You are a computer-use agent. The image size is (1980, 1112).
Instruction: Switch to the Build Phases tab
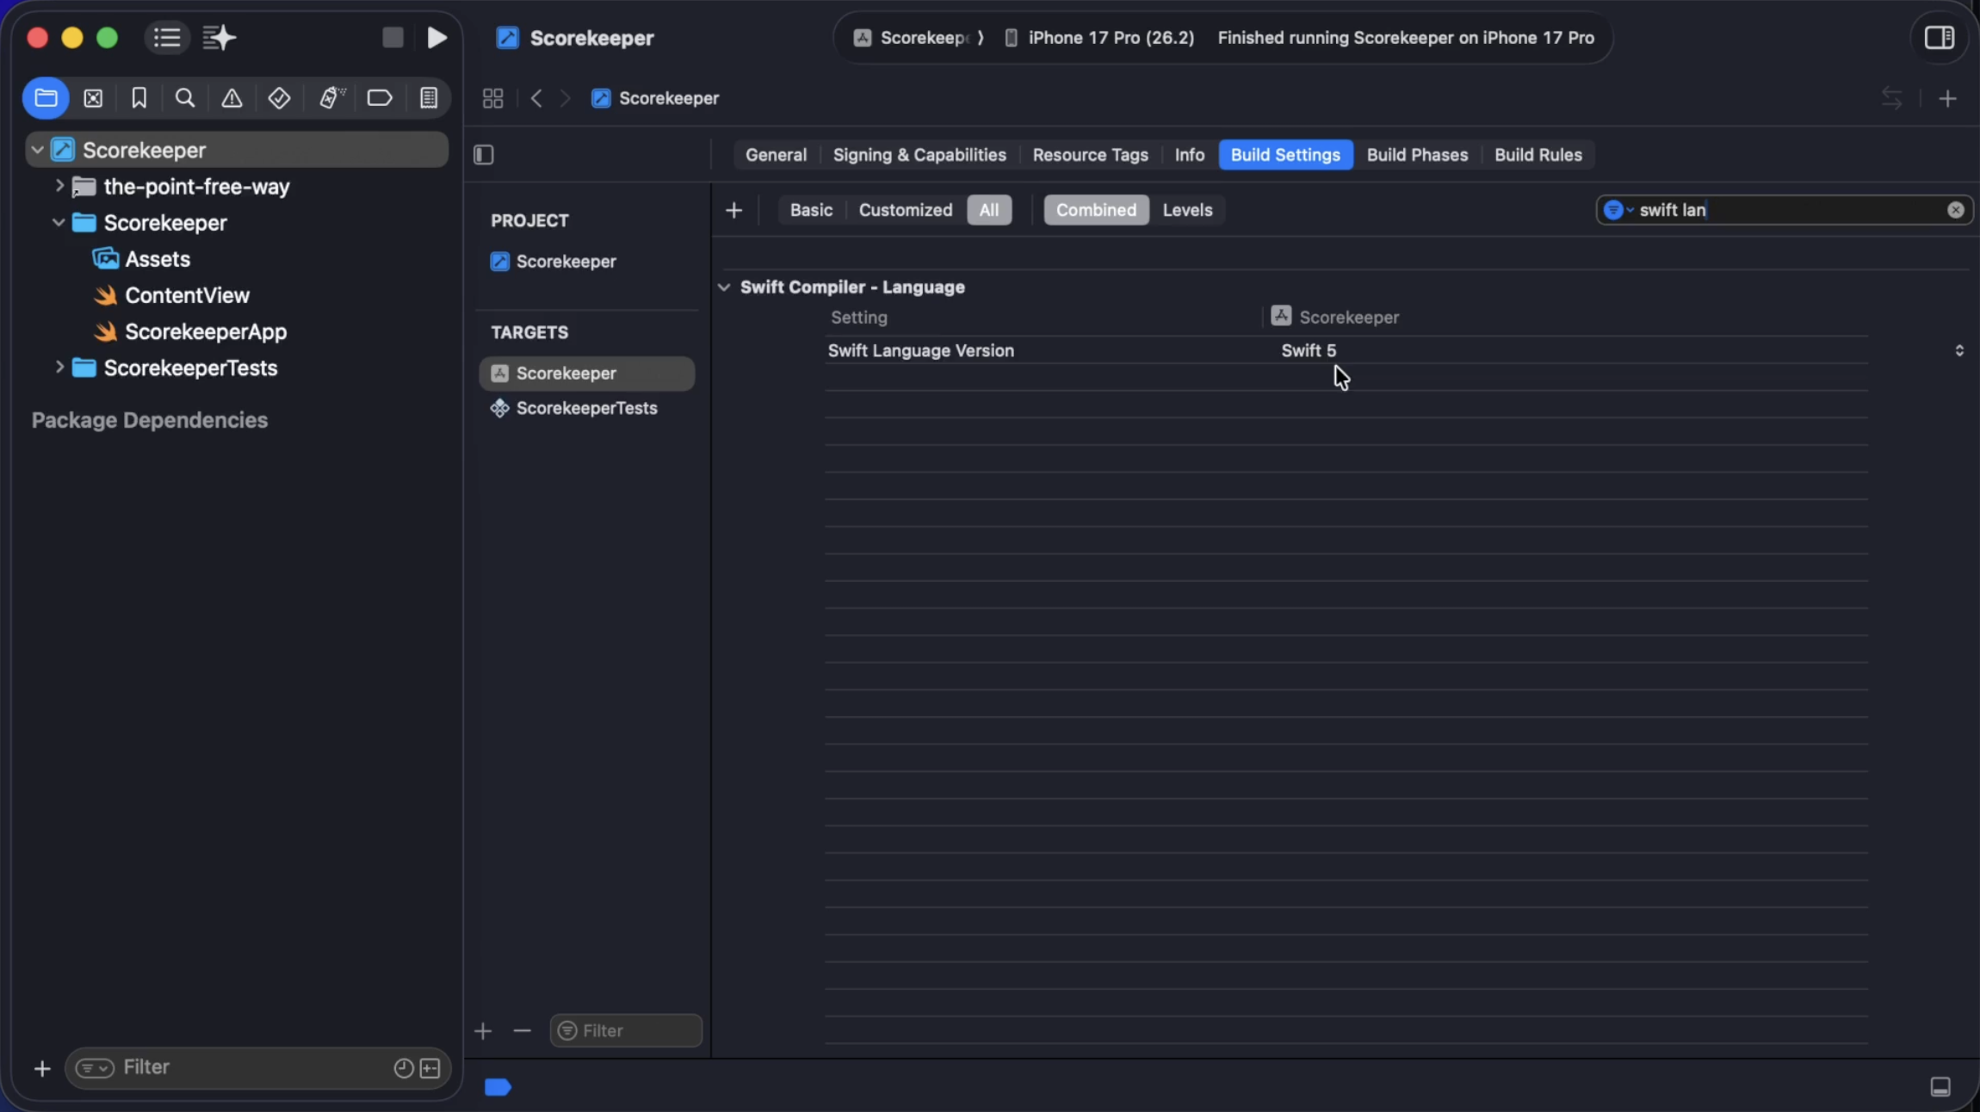(1416, 155)
